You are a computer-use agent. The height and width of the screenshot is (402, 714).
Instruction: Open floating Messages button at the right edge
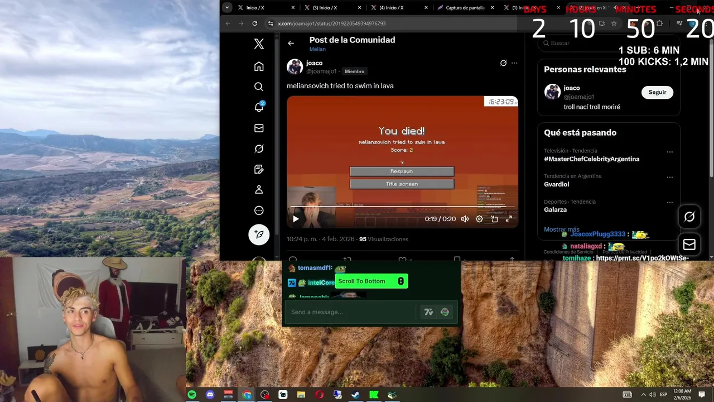point(689,245)
